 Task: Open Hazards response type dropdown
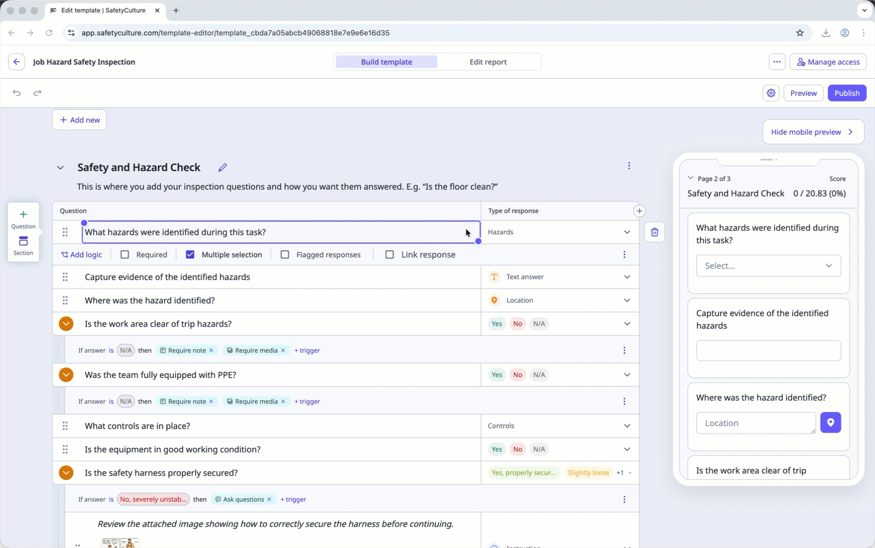click(x=560, y=232)
